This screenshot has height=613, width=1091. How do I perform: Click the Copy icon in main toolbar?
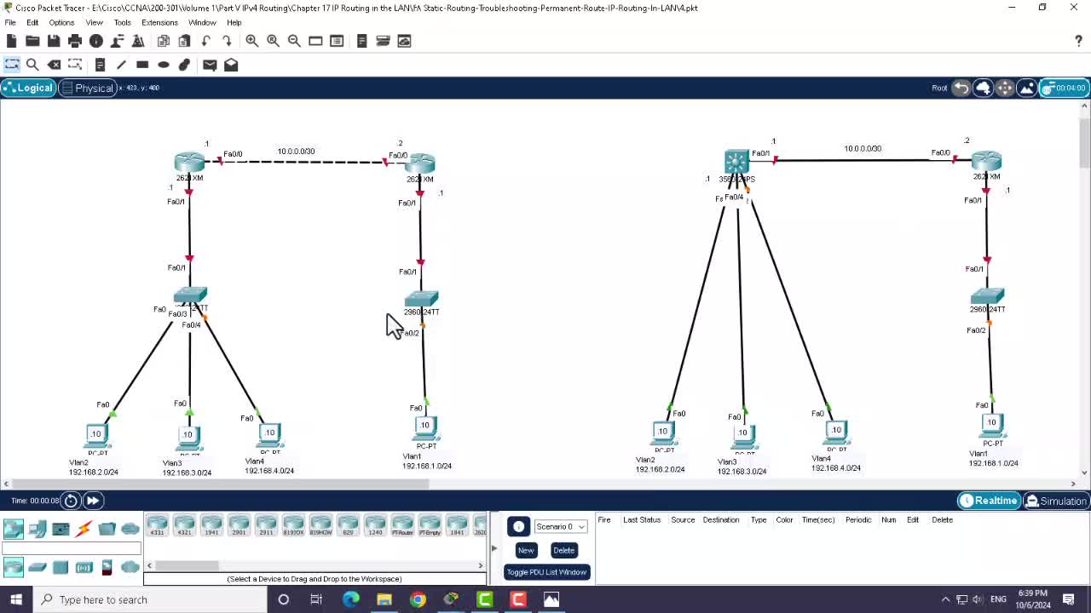pyautogui.click(x=164, y=41)
